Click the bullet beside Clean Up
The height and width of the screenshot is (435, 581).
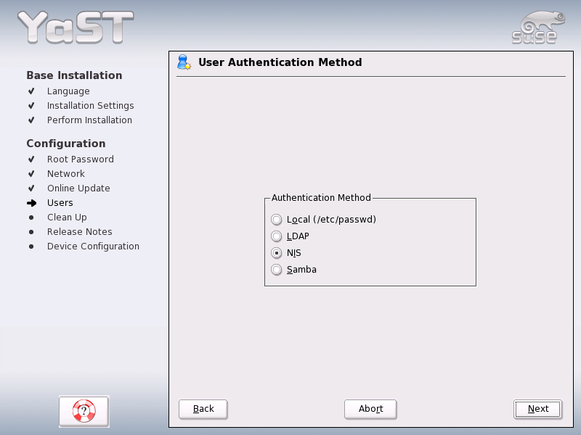pyautogui.click(x=31, y=217)
